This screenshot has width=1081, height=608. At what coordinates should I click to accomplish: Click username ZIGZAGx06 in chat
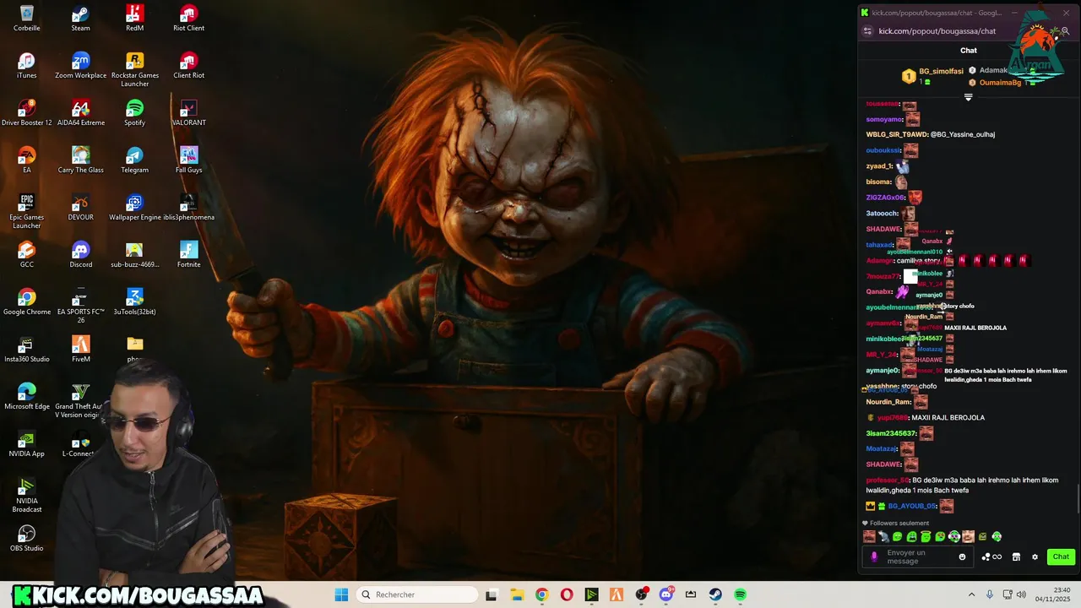(x=885, y=198)
